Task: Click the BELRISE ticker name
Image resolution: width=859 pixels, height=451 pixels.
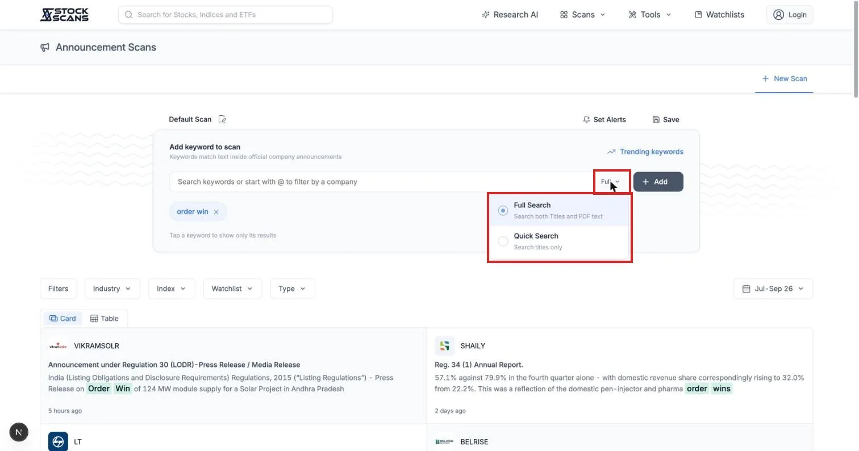Action: (474, 442)
